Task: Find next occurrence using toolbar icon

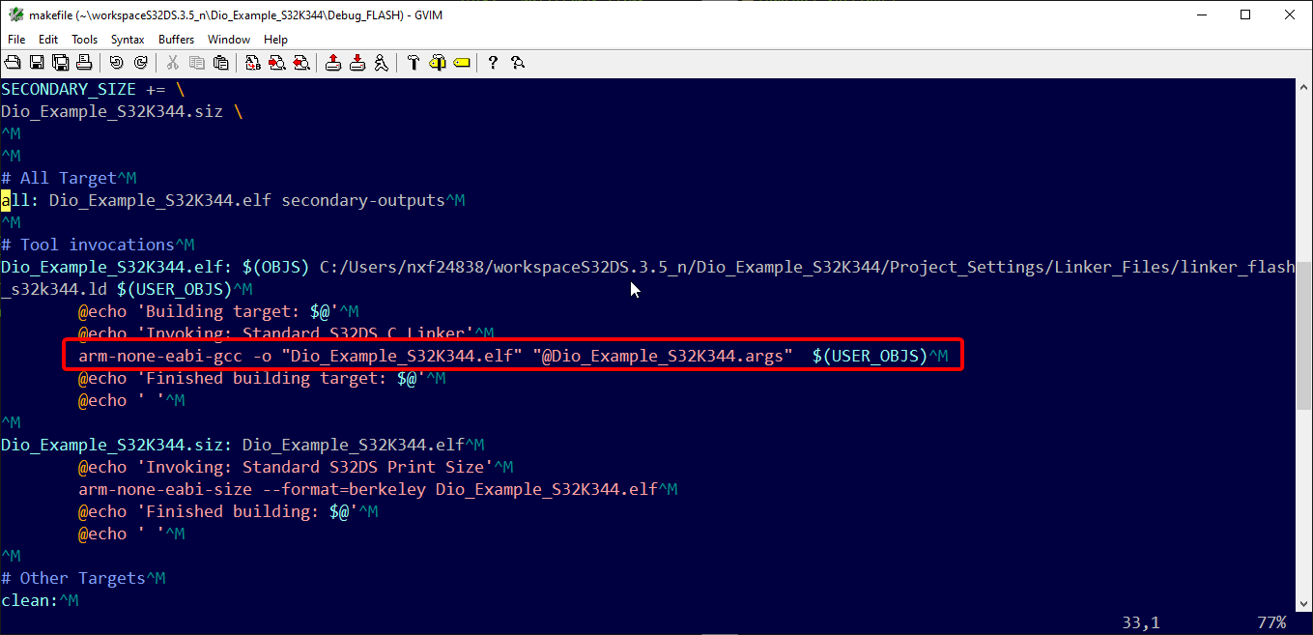Action: (x=278, y=62)
